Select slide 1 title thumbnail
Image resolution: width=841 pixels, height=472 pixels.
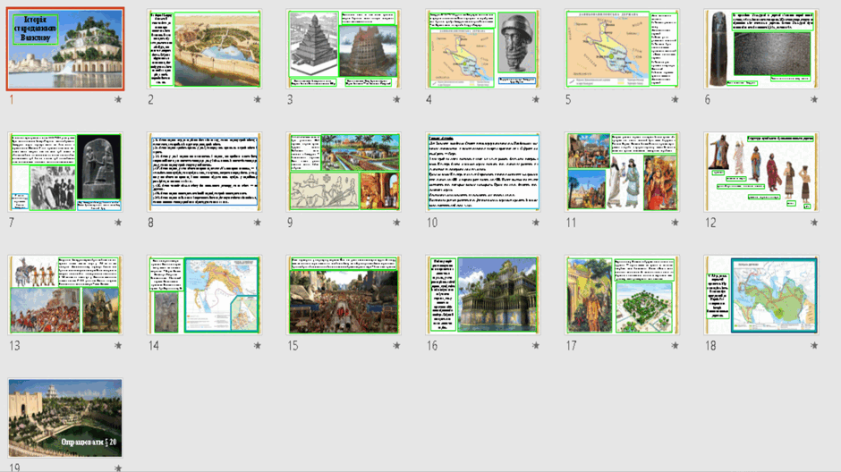65,49
